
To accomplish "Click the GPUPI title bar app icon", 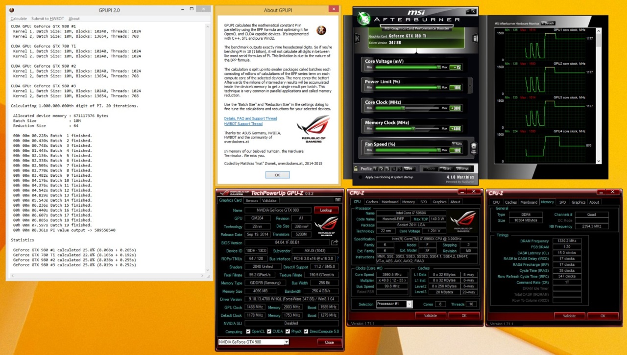I will click(x=11, y=9).
